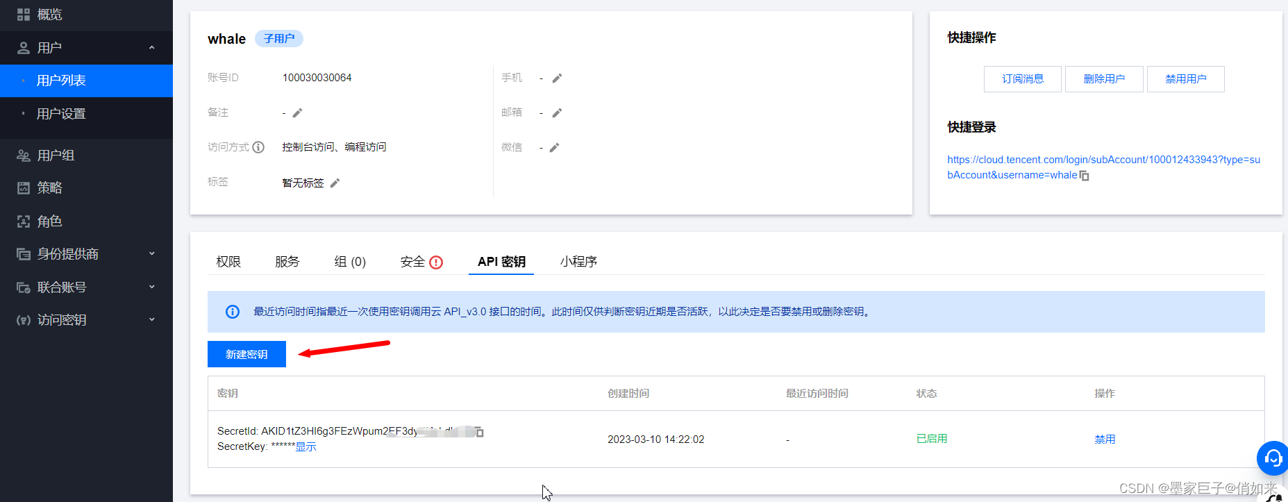This screenshot has width=1288, height=502.
Task: Edit the email pencil icon
Action: coord(557,112)
